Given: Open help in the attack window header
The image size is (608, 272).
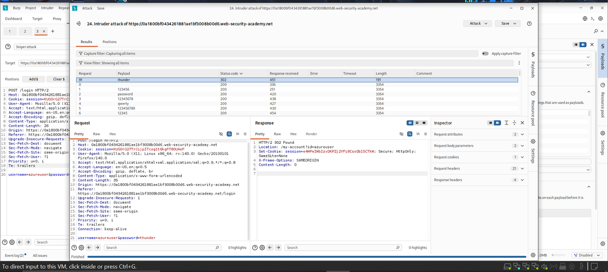Looking at the screenshot, I should click(x=529, y=24).
